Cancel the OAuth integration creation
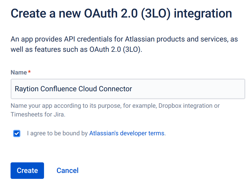251x192 pixels. (x=67, y=170)
